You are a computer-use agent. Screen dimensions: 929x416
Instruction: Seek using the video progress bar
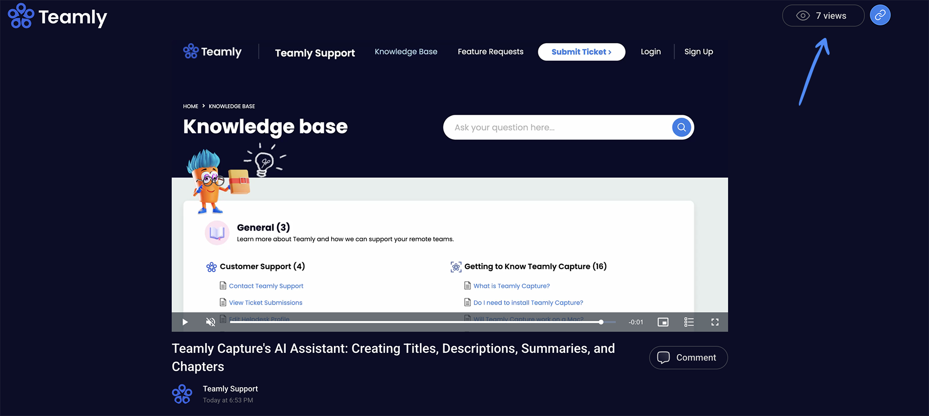422,322
